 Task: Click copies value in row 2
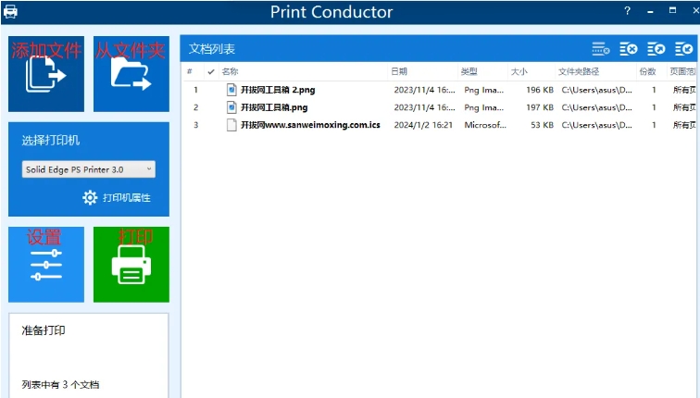654,107
